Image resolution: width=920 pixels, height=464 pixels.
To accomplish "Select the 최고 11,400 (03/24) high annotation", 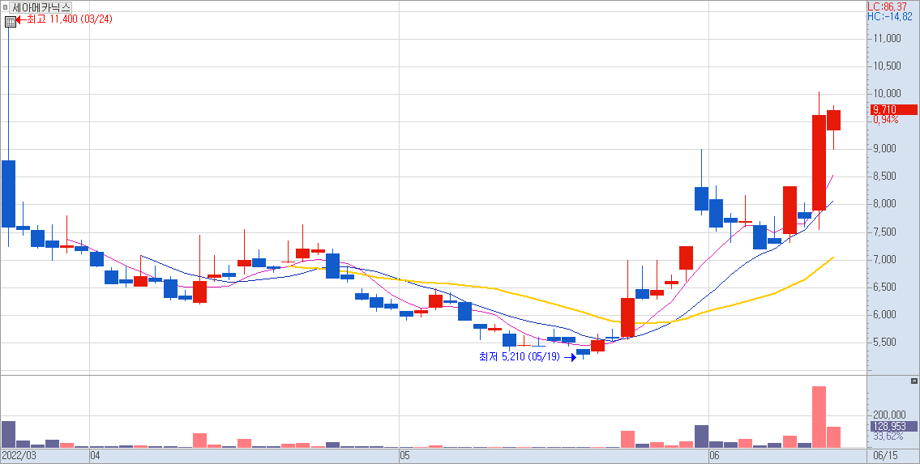I will pyautogui.click(x=70, y=19).
